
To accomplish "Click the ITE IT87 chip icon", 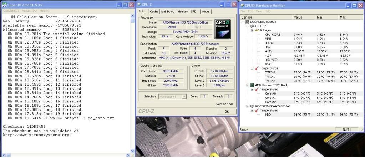I will 252,26.
